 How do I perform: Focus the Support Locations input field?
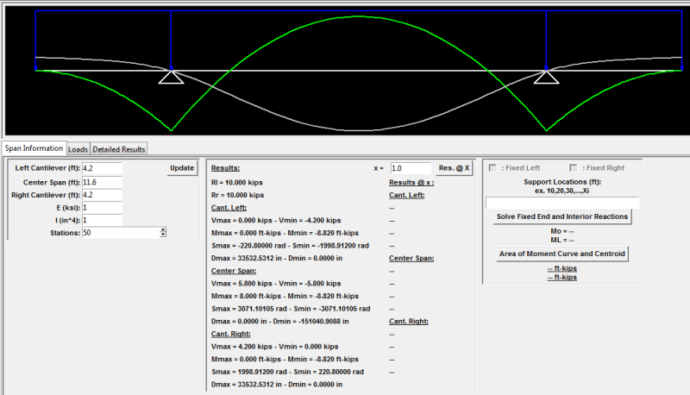tap(562, 203)
